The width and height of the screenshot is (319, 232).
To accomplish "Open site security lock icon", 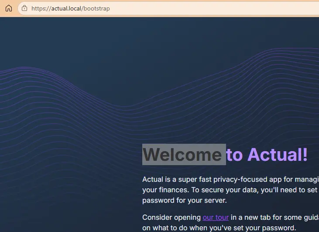I will pos(24,8).
